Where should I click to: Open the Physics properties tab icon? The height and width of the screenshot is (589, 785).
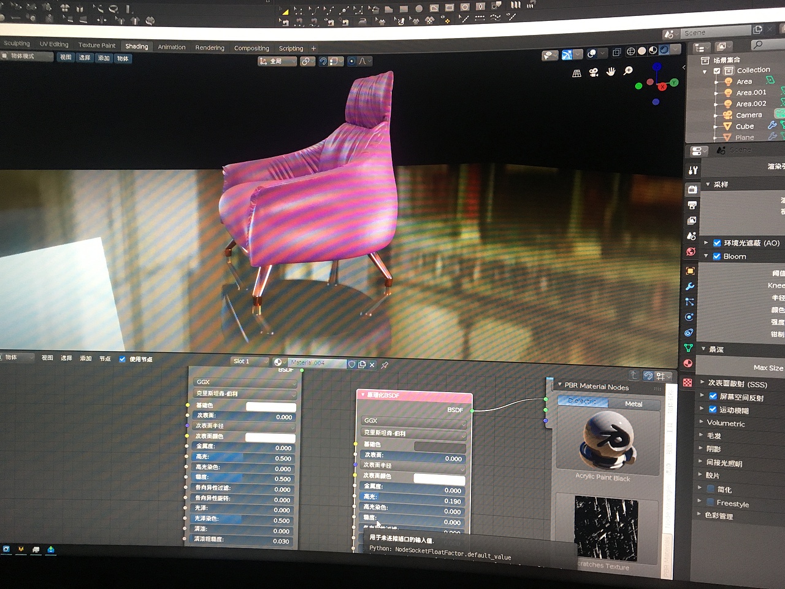coord(689,317)
